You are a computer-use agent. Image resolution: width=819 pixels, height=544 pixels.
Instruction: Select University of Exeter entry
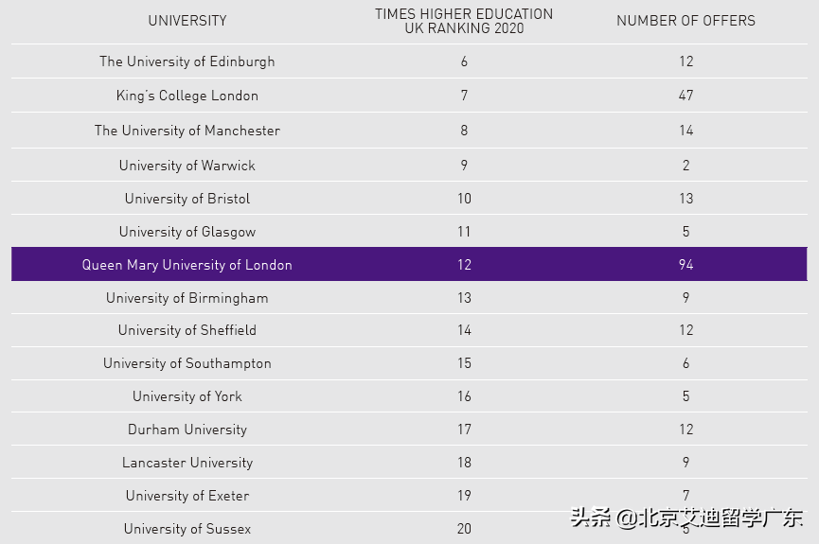coord(187,496)
